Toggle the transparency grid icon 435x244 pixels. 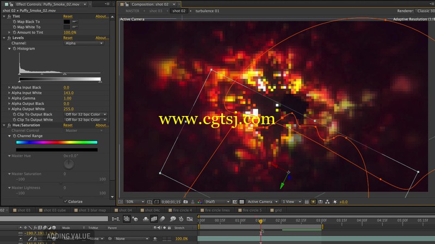click(x=241, y=202)
